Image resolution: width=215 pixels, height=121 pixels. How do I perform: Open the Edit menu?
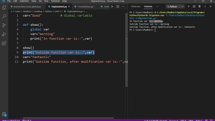point(15,1)
